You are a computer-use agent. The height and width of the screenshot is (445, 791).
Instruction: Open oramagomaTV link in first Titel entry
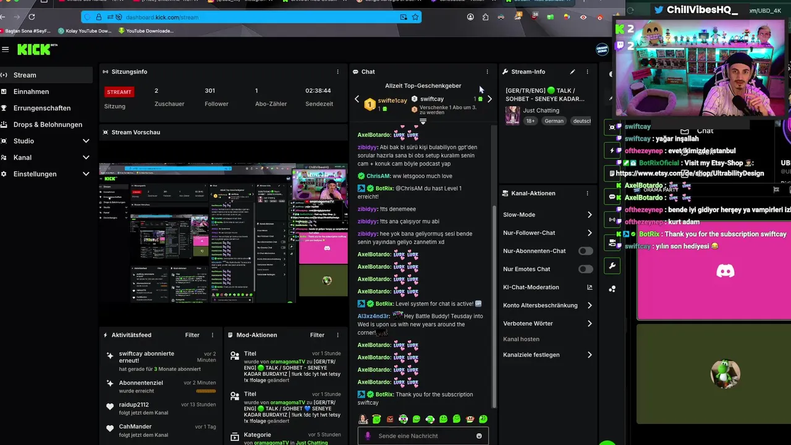pos(287,362)
